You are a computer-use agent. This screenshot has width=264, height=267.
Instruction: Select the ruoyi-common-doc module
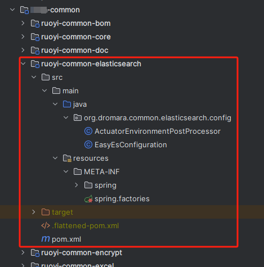tap(75, 50)
